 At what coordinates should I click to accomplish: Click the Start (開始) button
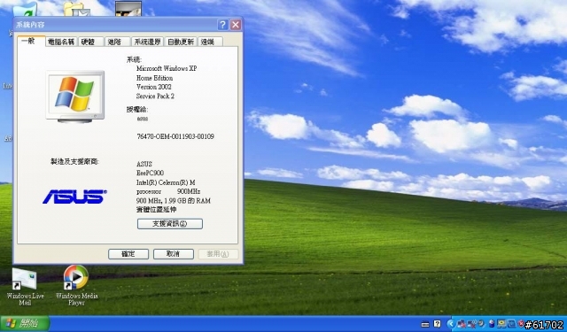pos(24,323)
